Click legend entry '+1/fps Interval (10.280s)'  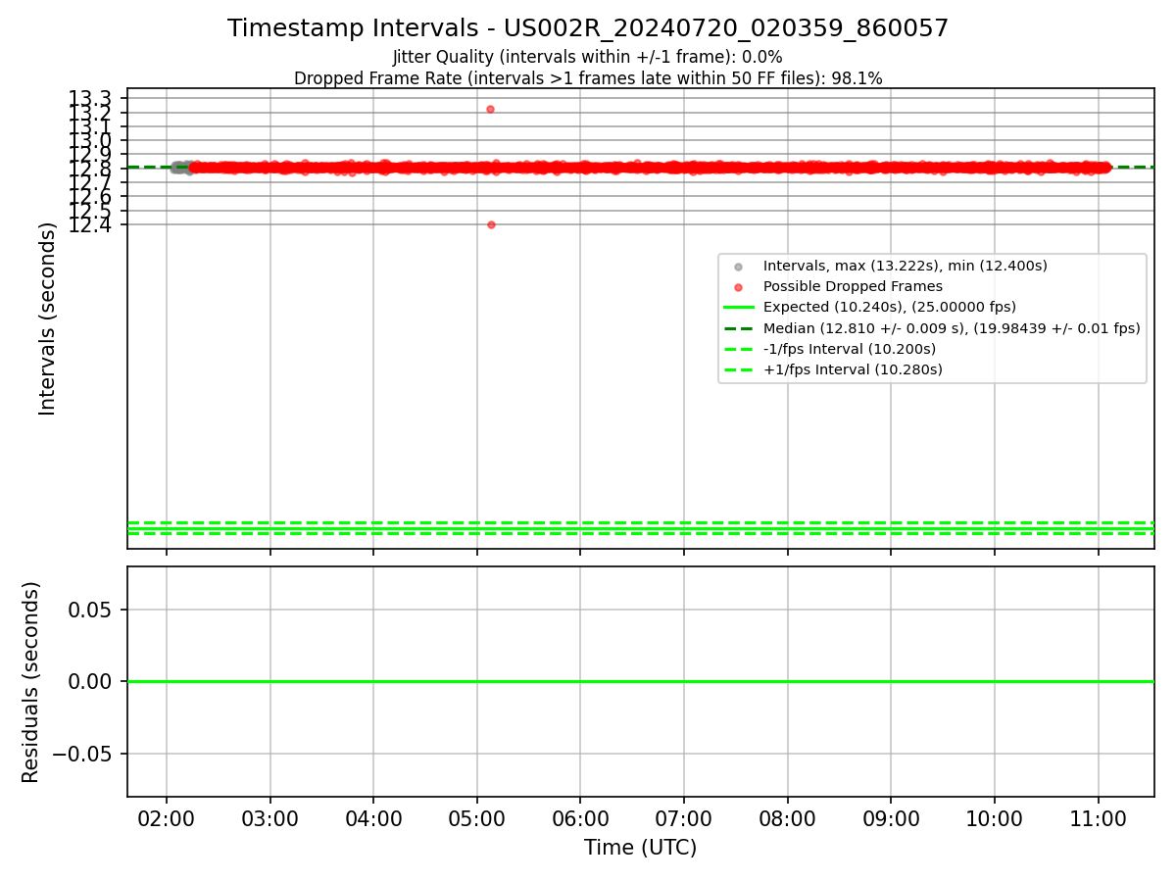853,369
